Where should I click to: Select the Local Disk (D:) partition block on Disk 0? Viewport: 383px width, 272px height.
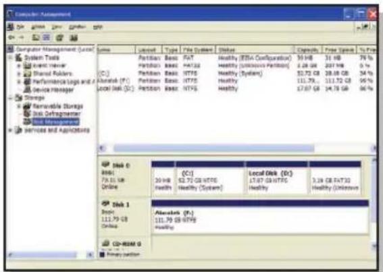[x=277, y=178]
